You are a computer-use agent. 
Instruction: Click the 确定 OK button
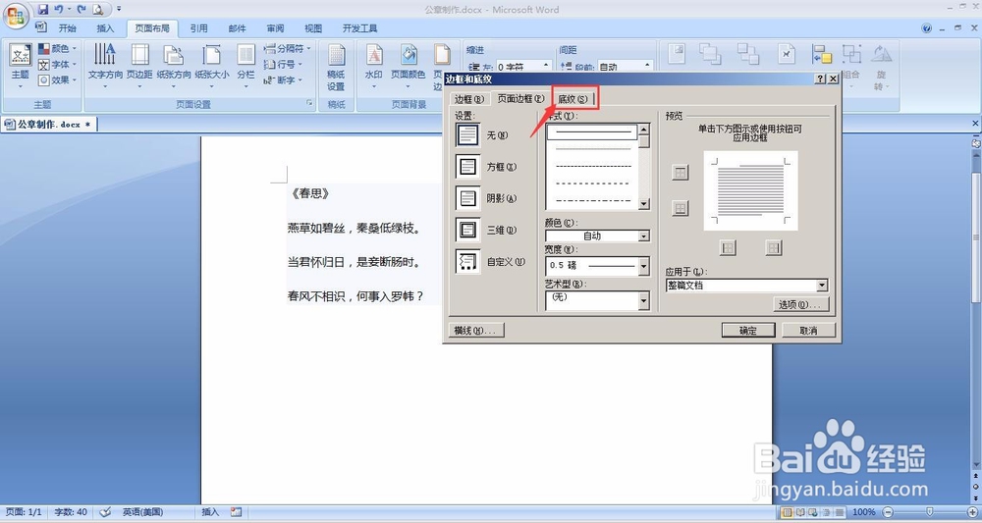pyautogui.click(x=747, y=331)
